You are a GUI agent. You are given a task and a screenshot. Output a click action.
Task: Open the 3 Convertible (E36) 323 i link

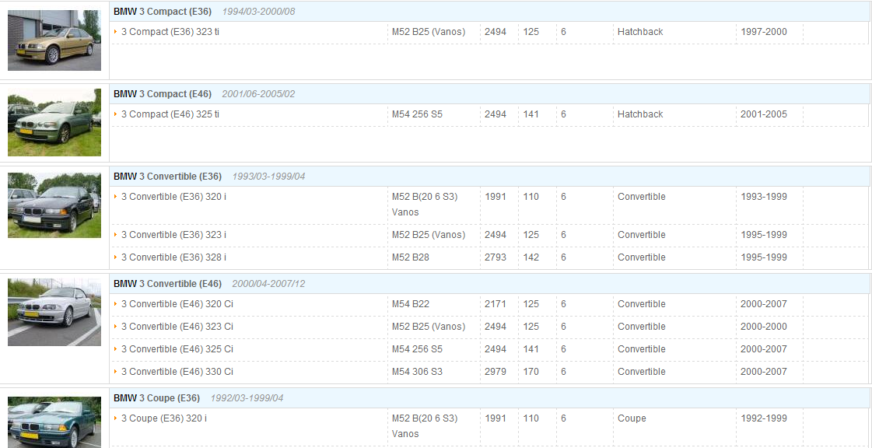[x=173, y=235]
